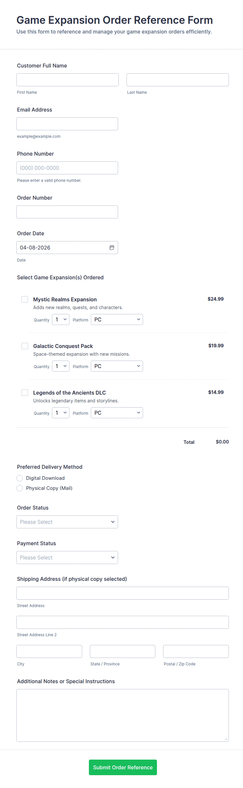
Task: Expand the Payment Status dropdown
Action: pyautogui.click(x=67, y=557)
